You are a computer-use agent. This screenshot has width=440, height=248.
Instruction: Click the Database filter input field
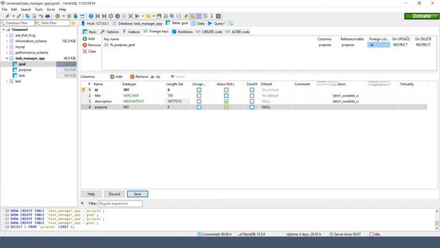point(17,23)
